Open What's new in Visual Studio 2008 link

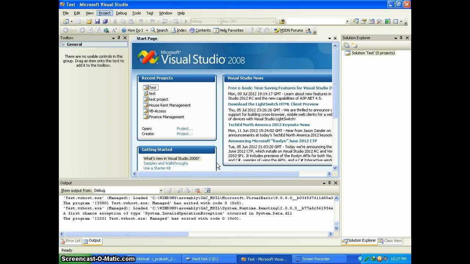pyautogui.click(x=171, y=158)
